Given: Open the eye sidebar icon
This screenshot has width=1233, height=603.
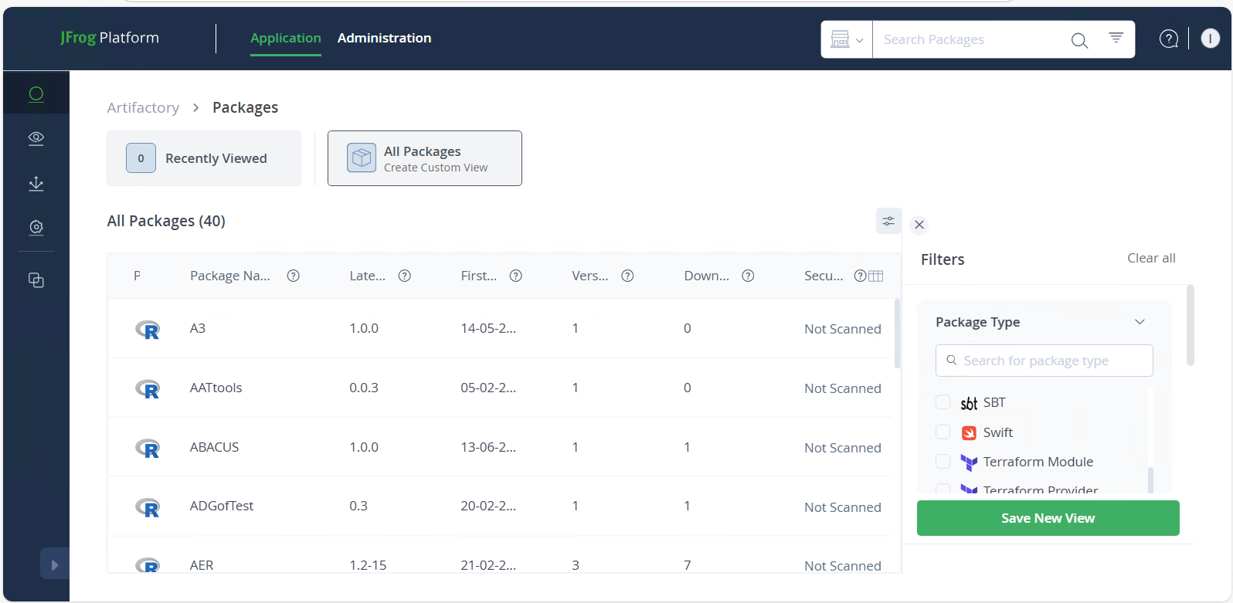Looking at the screenshot, I should 36,138.
